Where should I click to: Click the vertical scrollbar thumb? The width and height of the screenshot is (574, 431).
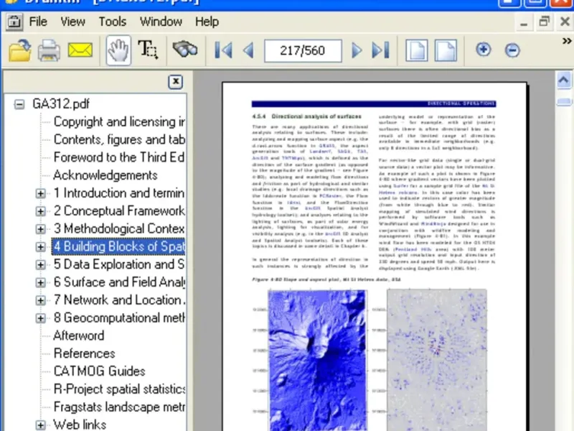tap(564, 101)
